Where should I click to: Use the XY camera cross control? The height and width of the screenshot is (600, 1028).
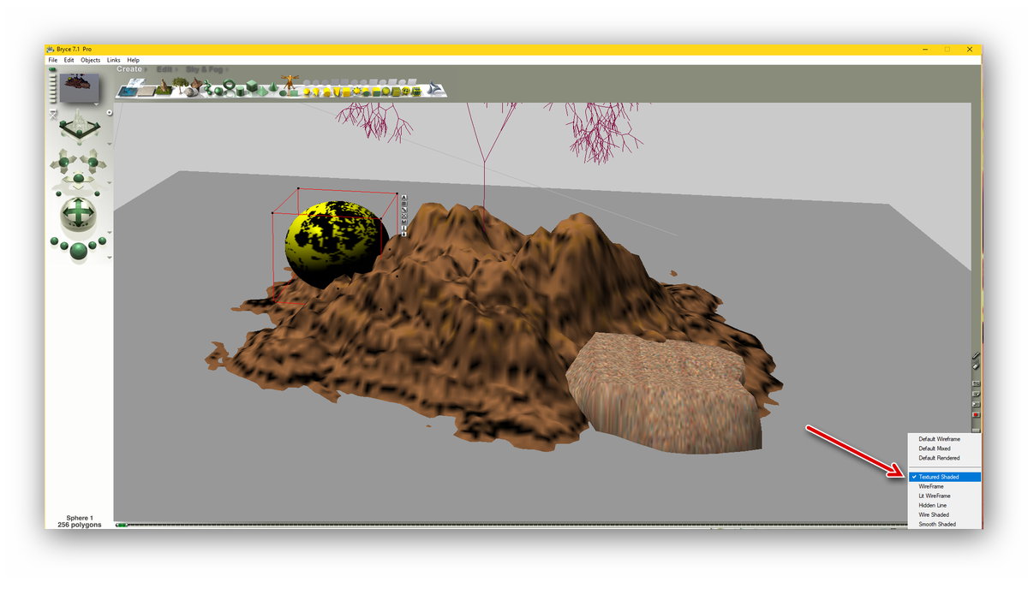pos(64,162)
